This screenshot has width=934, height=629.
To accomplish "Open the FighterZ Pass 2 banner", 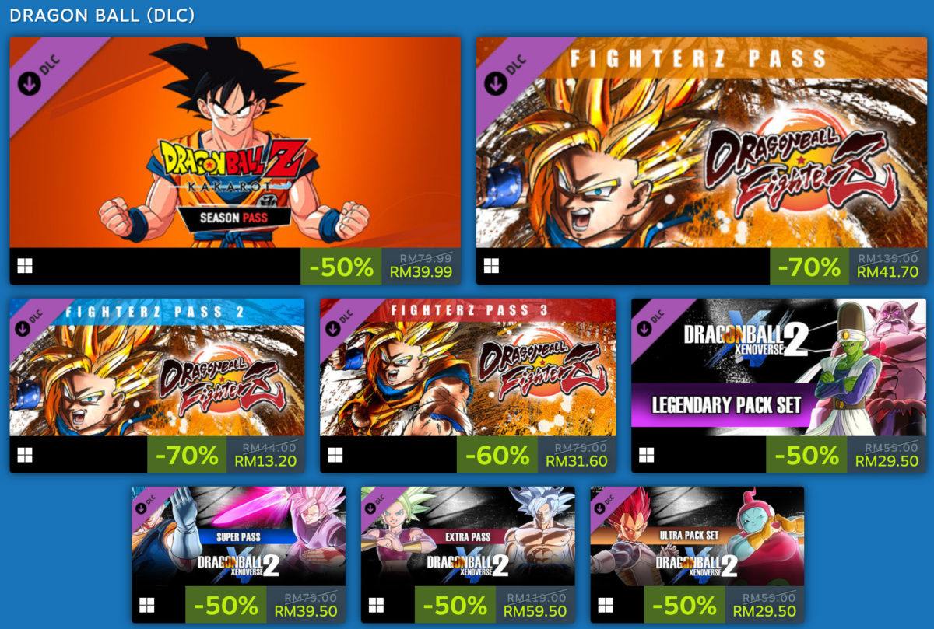I will pyautogui.click(x=157, y=367).
